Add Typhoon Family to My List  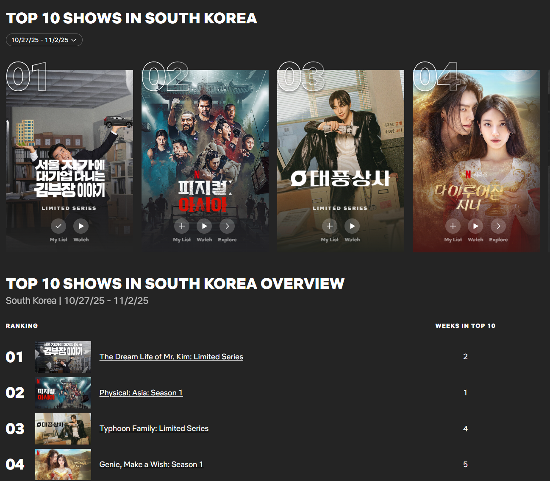pos(330,226)
